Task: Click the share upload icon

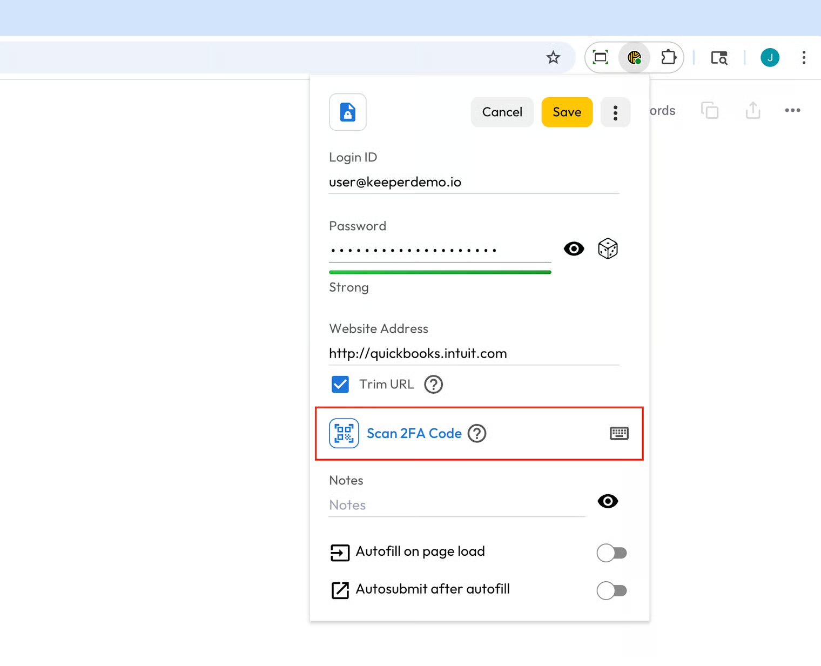Action: click(x=753, y=111)
